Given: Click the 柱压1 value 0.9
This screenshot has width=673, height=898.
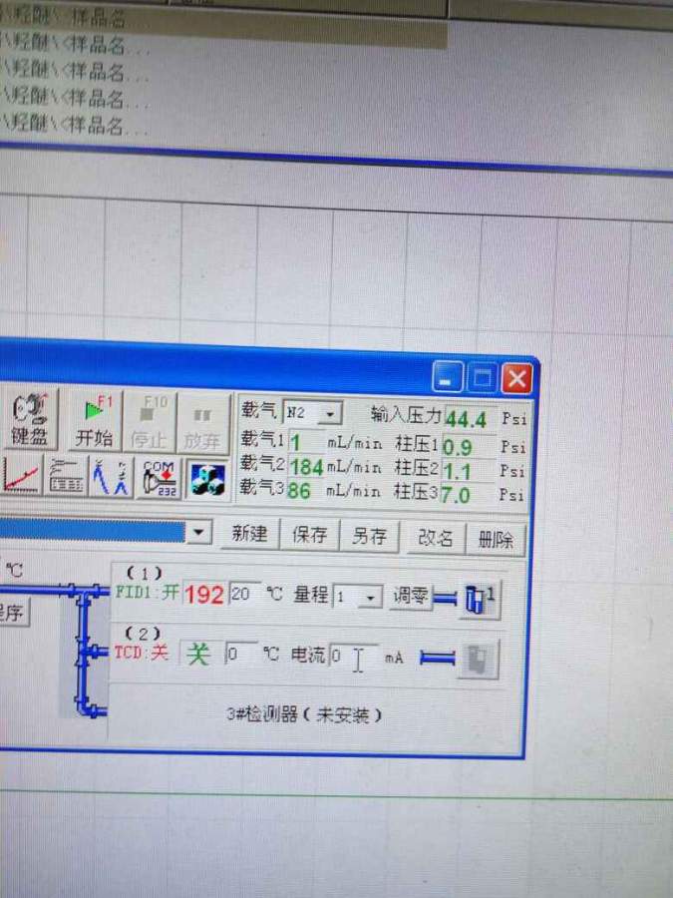Looking at the screenshot, I should (469, 446).
